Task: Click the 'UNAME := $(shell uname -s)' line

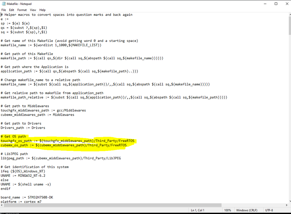Action: pyautogui.click(x=26, y=184)
